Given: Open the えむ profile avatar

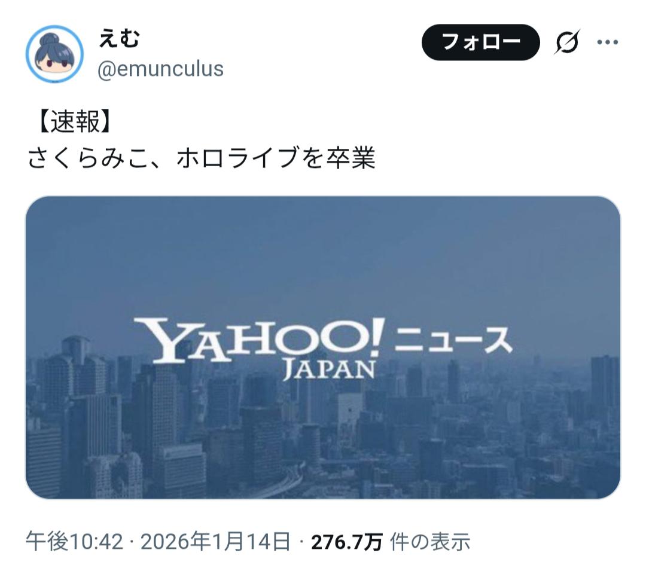Looking at the screenshot, I should coord(54,54).
